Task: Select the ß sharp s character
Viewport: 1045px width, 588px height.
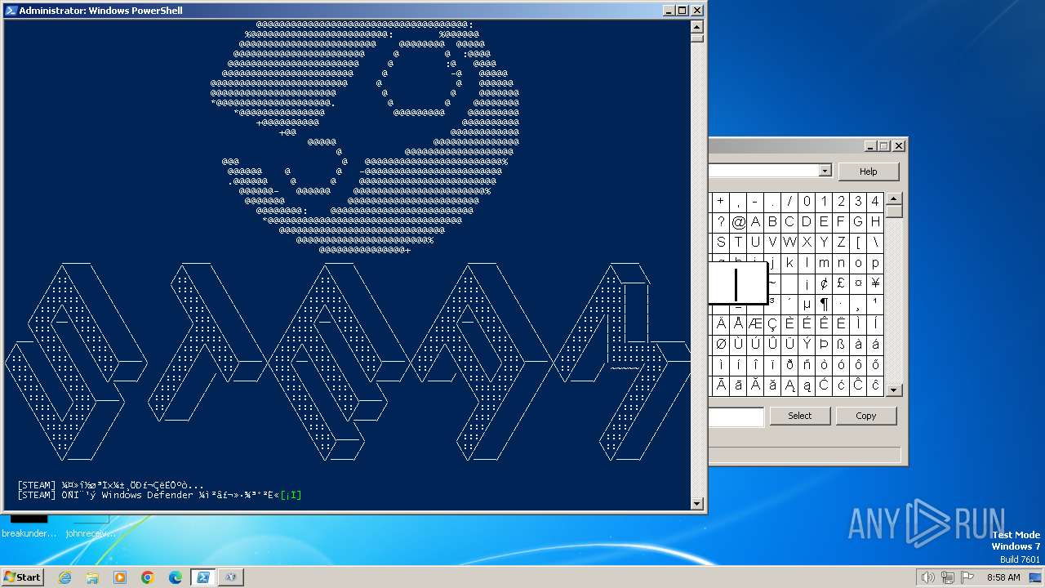Action: point(841,345)
